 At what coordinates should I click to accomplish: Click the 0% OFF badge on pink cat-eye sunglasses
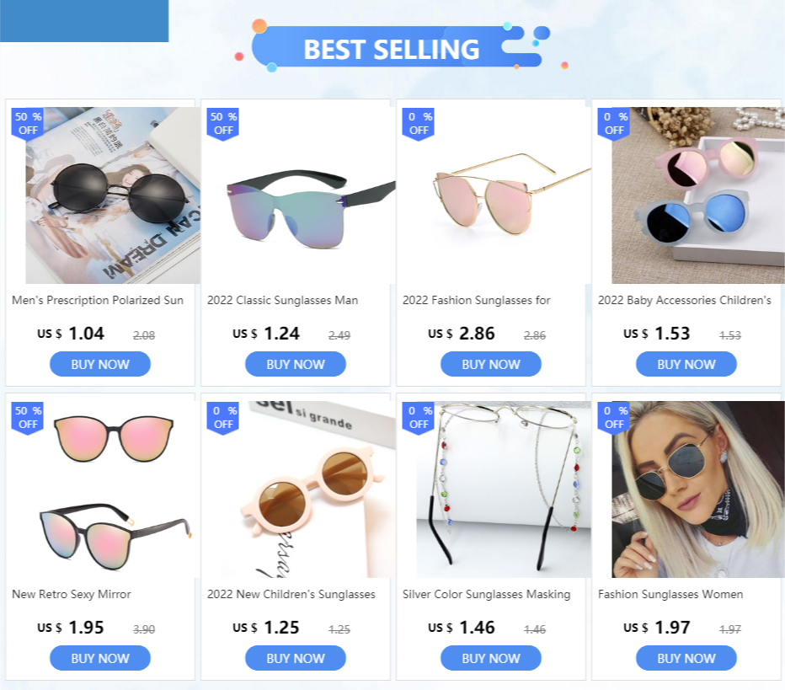pos(418,124)
